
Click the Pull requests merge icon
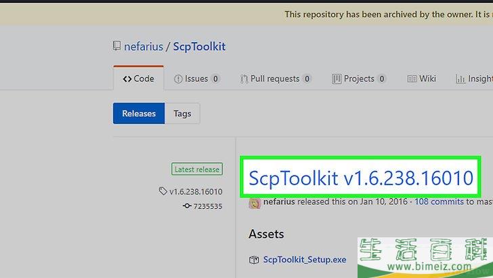click(x=244, y=79)
